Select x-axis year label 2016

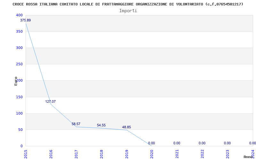click(x=51, y=154)
